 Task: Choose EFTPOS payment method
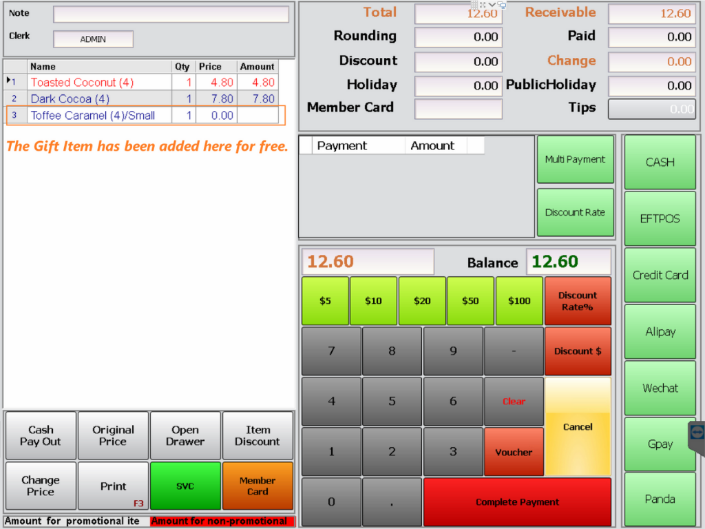click(x=660, y=219)
